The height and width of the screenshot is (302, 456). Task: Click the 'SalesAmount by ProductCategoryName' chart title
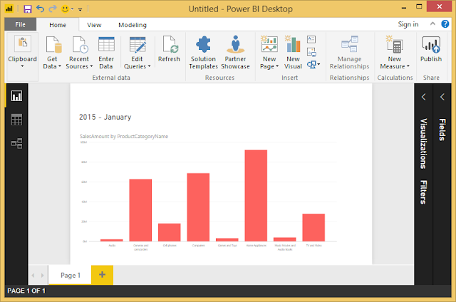[x=124, y=136]
